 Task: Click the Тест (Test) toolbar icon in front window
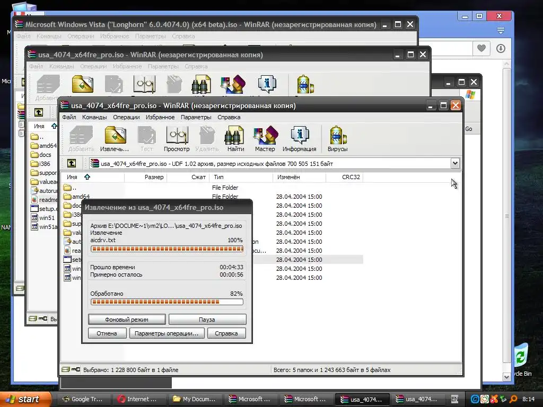(146, 139)
